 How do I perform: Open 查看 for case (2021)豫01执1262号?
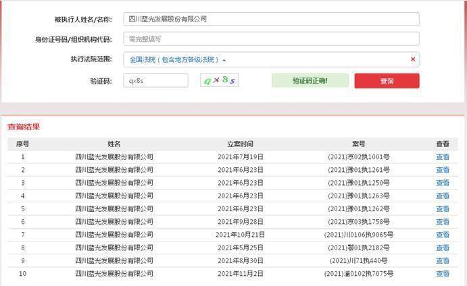point(442,209)
